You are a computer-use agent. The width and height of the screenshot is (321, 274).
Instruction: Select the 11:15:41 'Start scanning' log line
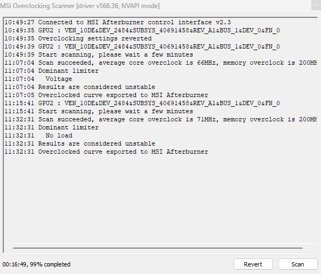click(99, 111)
